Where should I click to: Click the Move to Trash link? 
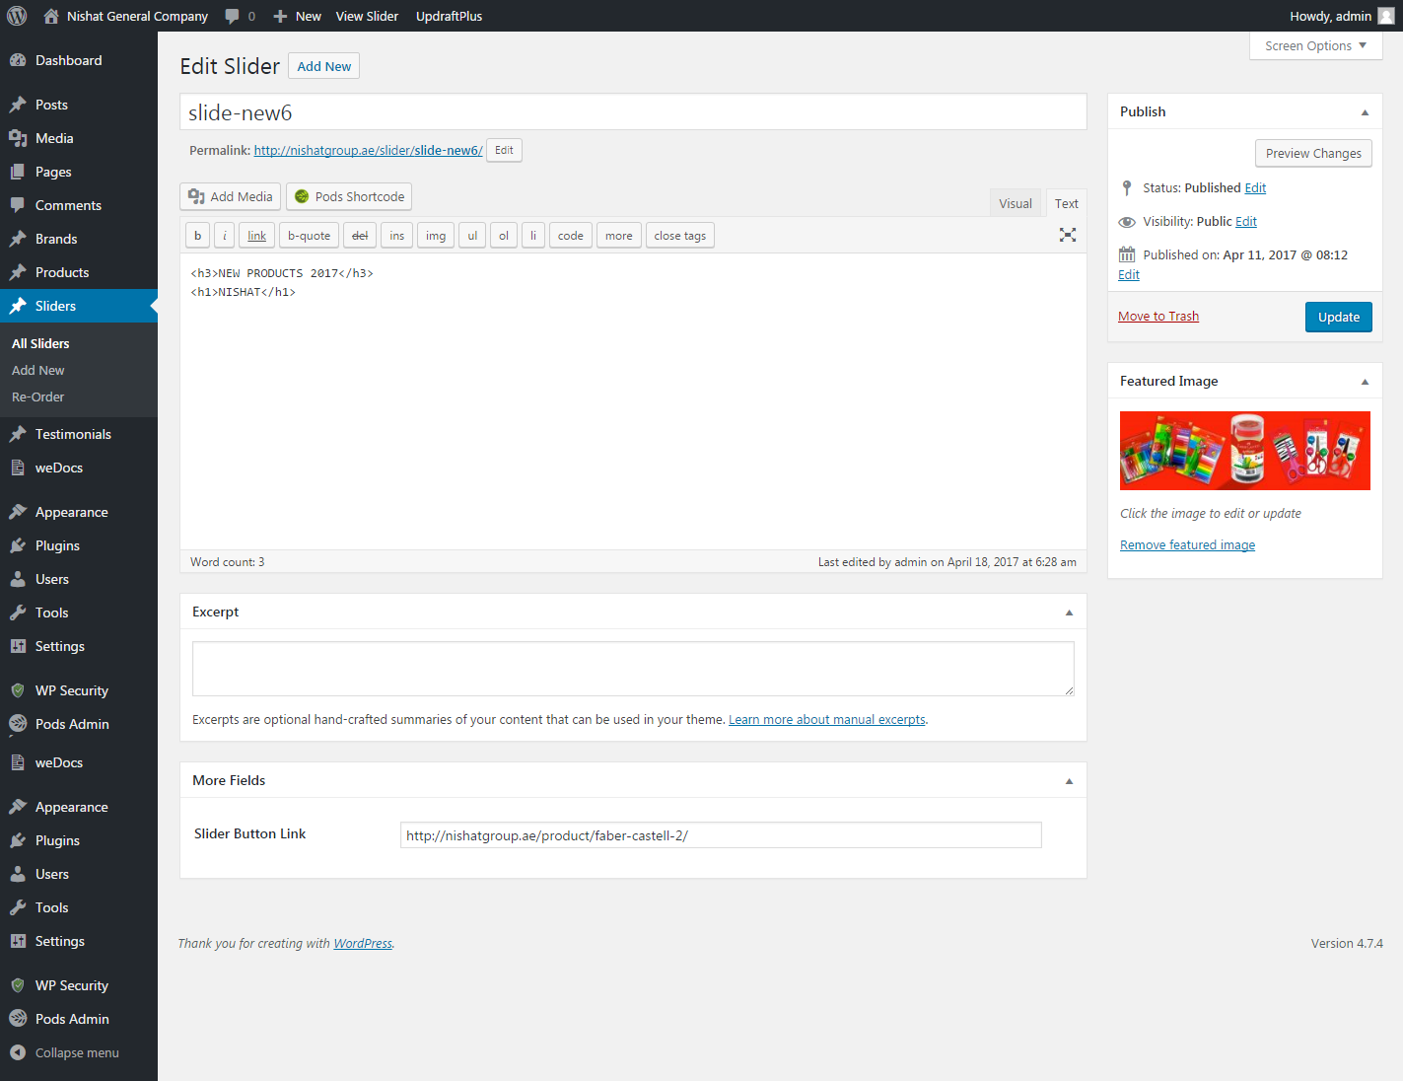(1158, 316)
